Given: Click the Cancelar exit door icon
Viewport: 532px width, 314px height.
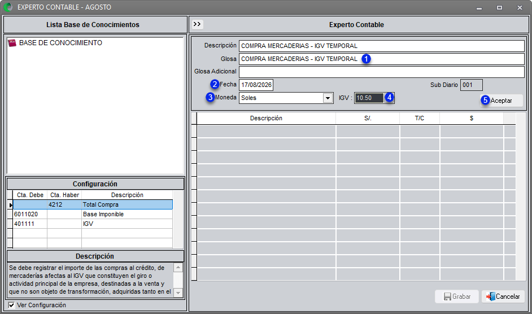Looking at the screenshot, I should [x=490, y=296].
